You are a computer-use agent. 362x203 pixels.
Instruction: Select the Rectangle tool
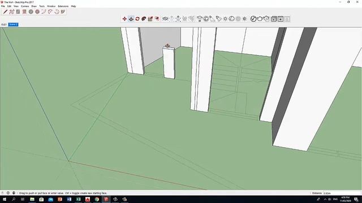(x=18, y=12)
